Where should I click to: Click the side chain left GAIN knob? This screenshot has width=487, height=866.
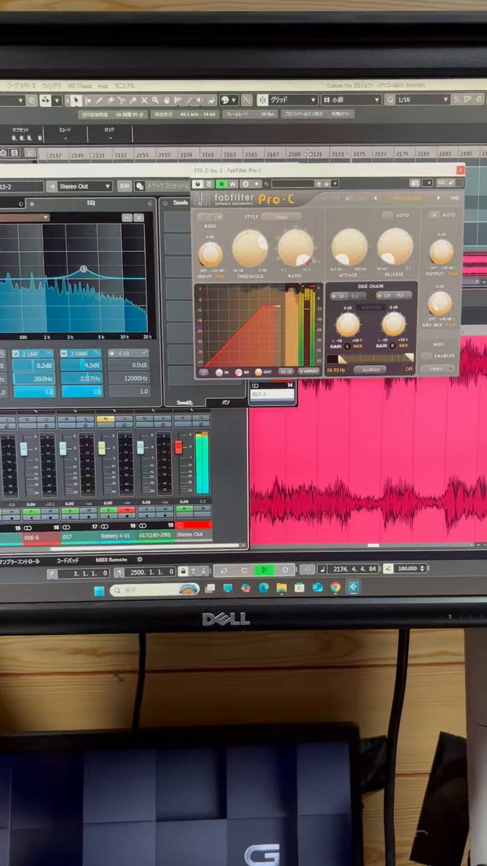click(x=348, y=324)
